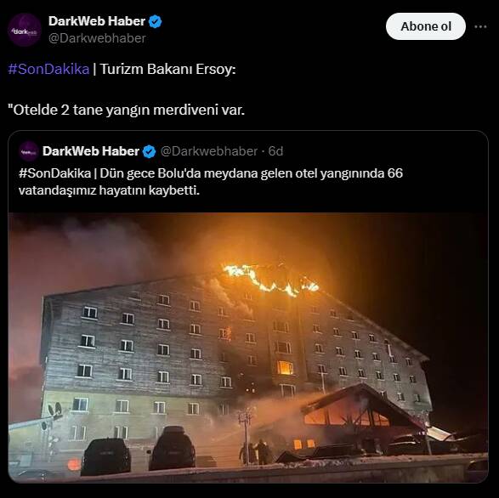Image resolution: width=499 pixels, height=498 pixels.
Task: Open the DarkWeb Haber profile avatar
Action: pyautogui.click(x=25, y=31)
